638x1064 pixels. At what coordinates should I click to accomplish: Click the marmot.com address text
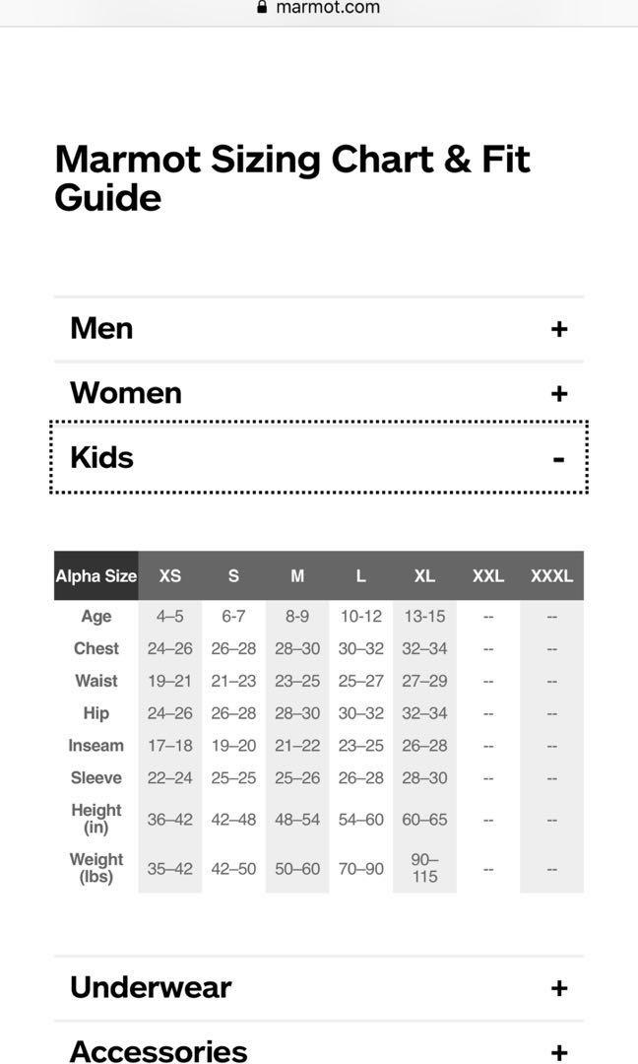click(328, 8)
